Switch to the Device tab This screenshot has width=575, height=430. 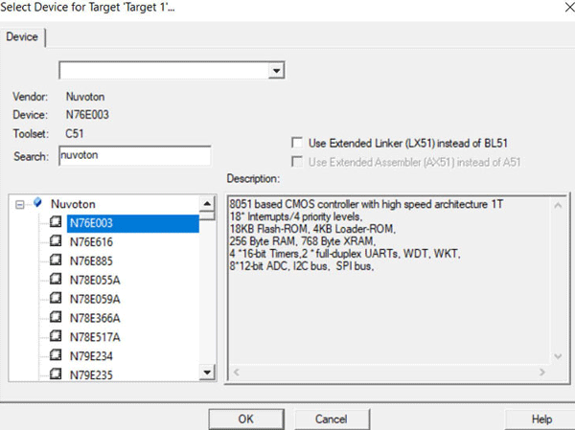point(23,37)
